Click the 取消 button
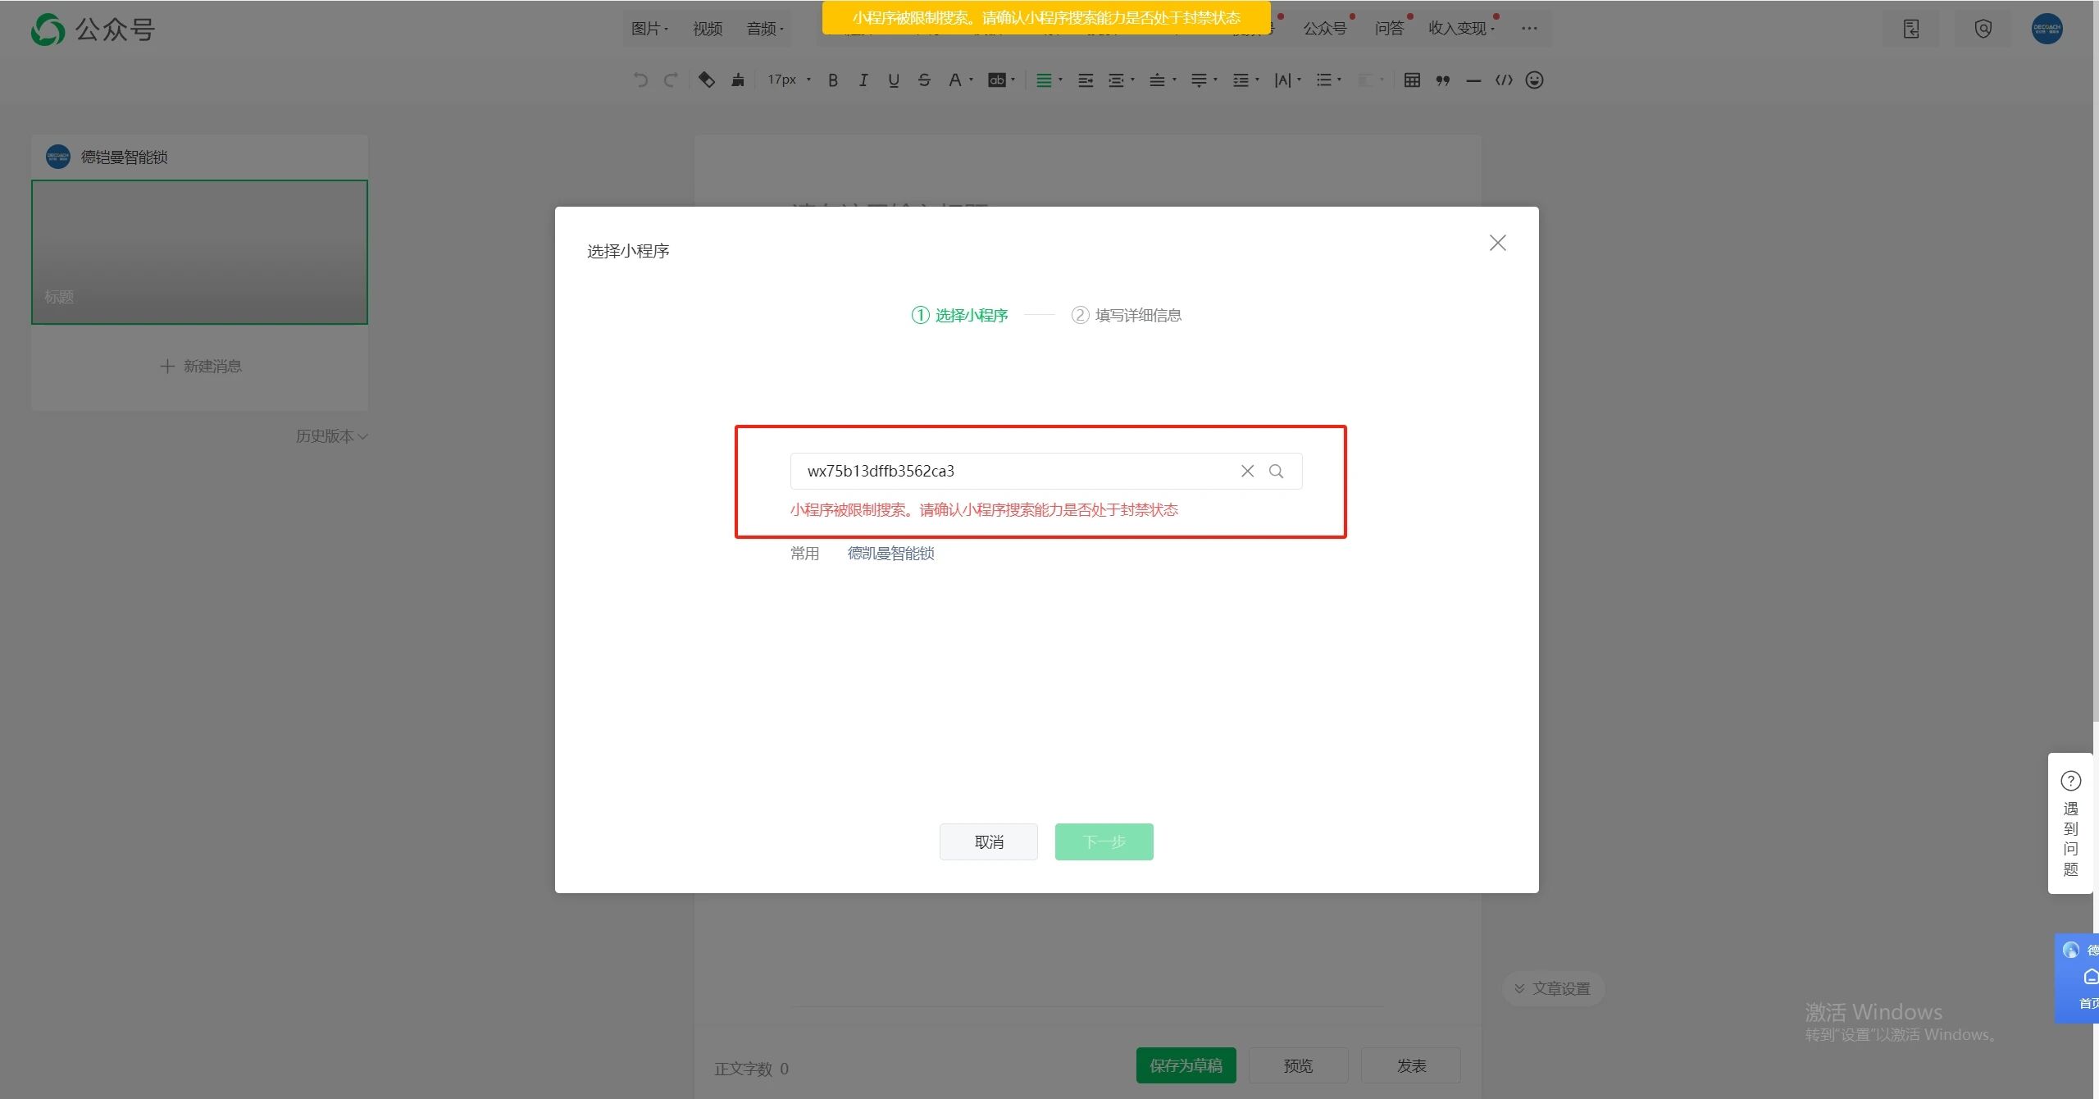 [x=988, y=841]
